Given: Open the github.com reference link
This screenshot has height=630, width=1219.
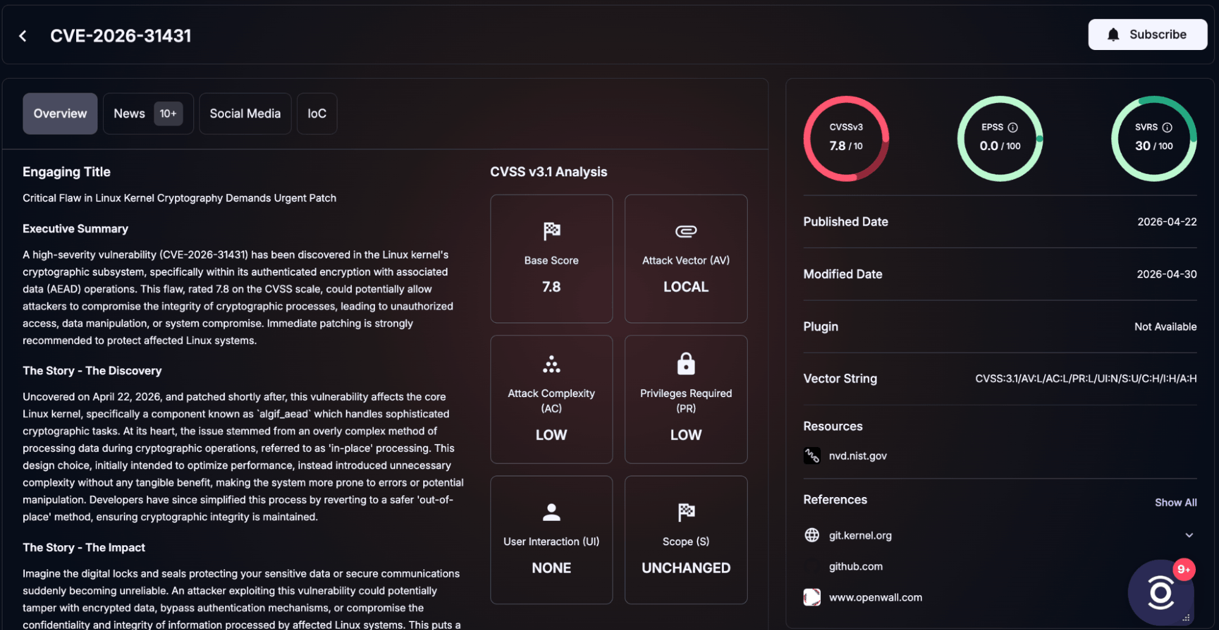Looking at the screenshot, I should pyautogui.click(x=856, y=566).
